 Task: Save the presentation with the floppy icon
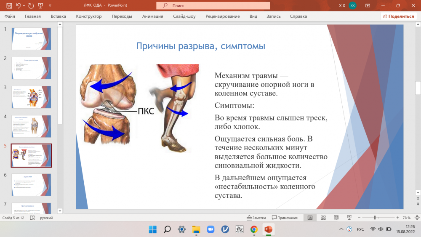point(9,5)
